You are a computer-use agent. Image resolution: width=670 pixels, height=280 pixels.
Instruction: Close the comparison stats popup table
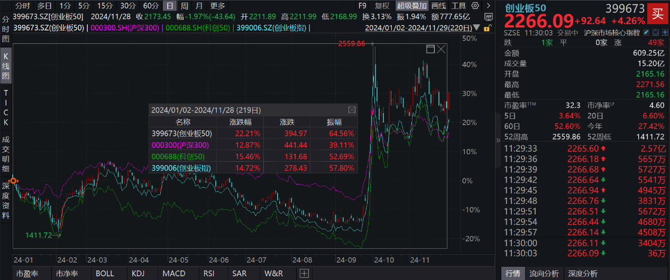click(352, 110)
